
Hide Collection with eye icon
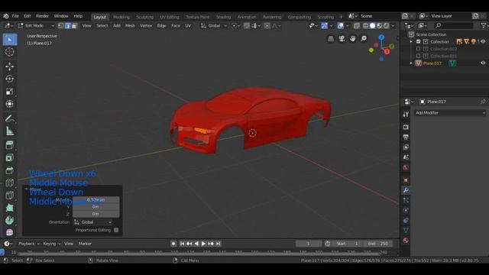pos(483,41)
